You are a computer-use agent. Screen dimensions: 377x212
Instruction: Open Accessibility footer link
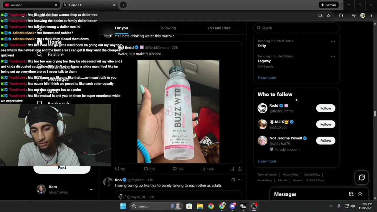tap(264, 180)
